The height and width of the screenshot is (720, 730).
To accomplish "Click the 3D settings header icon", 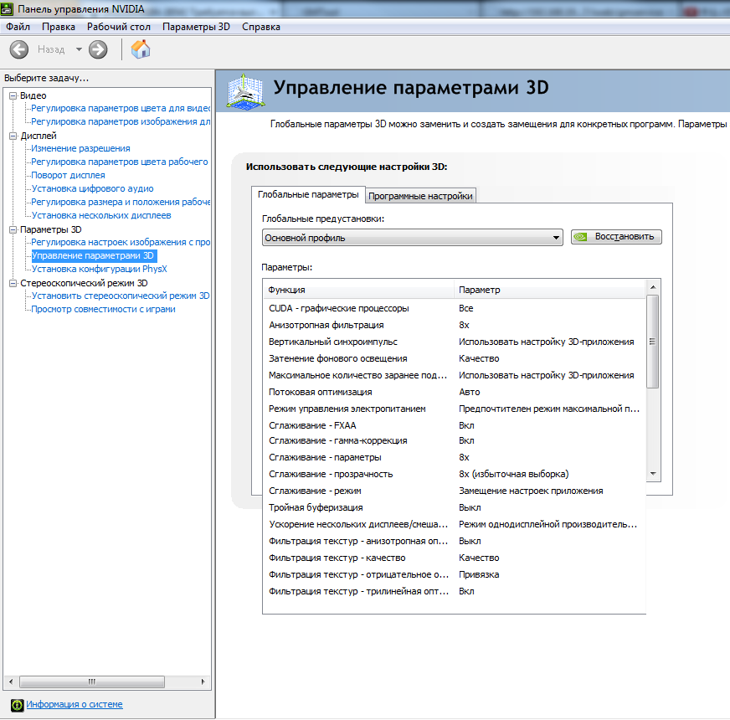I will 246,91.
